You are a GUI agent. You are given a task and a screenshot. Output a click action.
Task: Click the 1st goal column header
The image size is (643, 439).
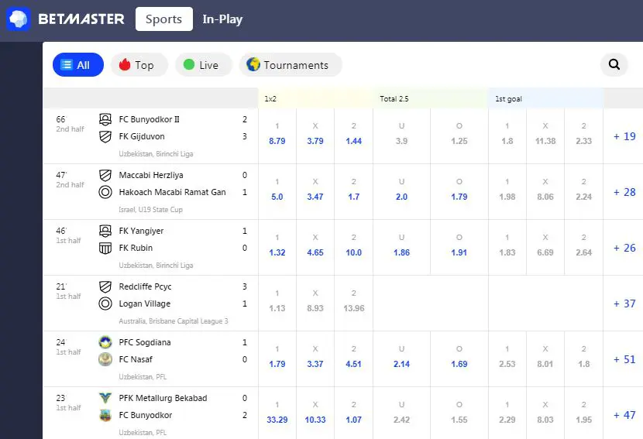click(x=508, y=99)
